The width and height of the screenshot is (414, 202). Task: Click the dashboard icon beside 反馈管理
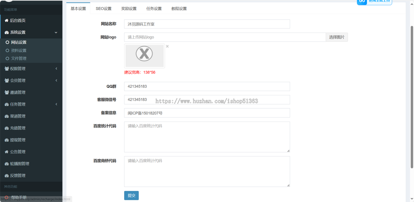[x=7, y=176]
